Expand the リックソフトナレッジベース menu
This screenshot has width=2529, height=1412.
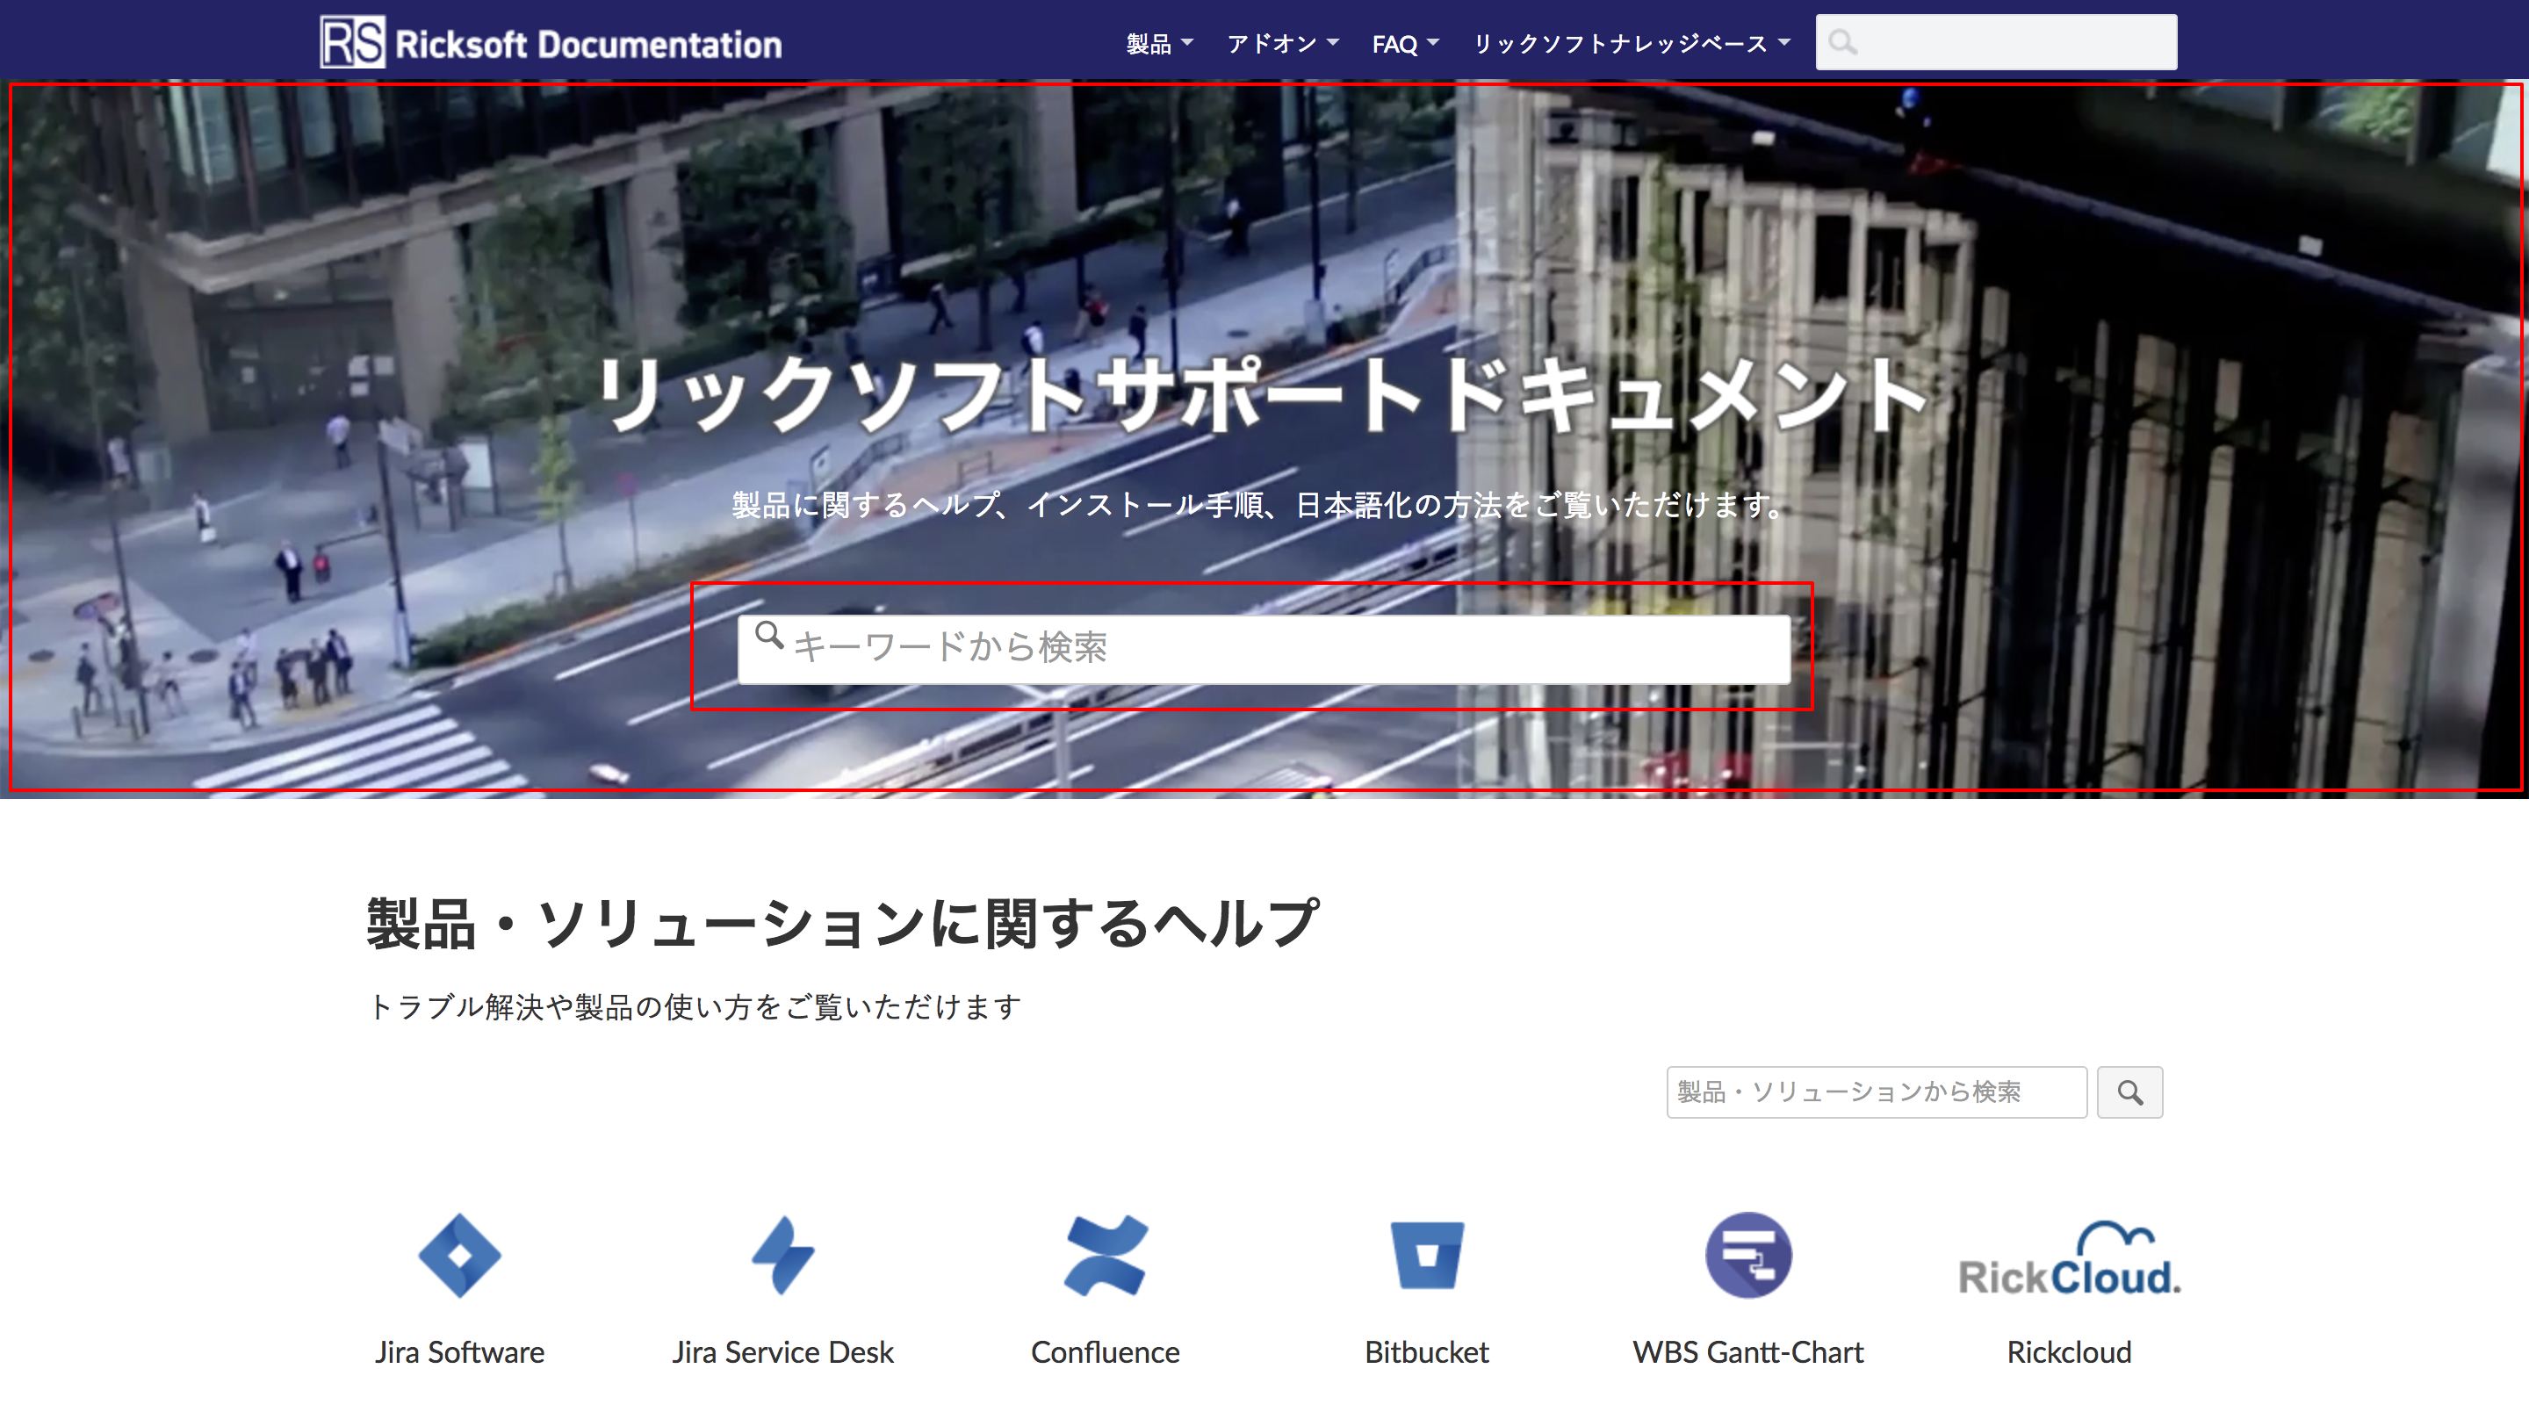tap(1632, 43)
